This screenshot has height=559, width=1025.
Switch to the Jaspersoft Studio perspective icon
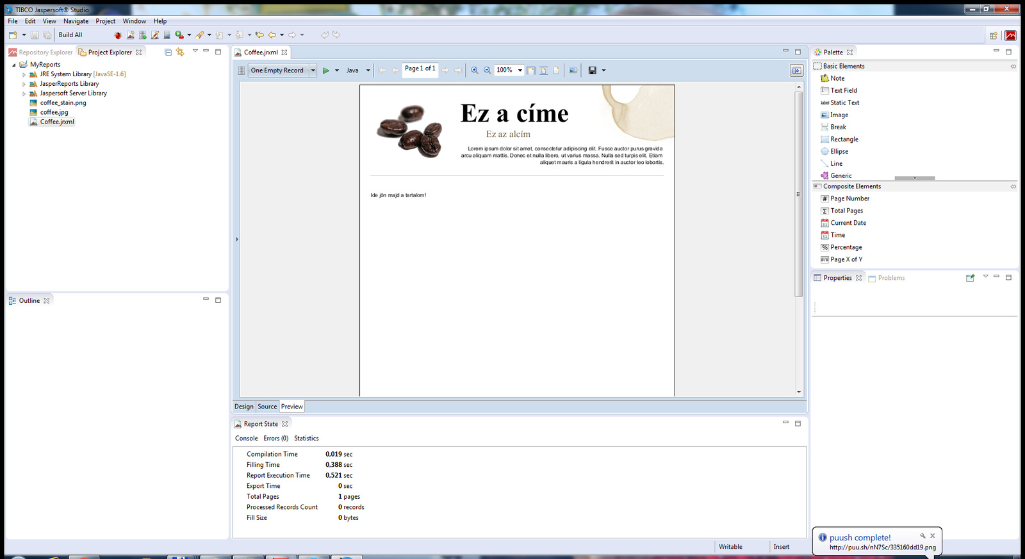click(1011, 35)
